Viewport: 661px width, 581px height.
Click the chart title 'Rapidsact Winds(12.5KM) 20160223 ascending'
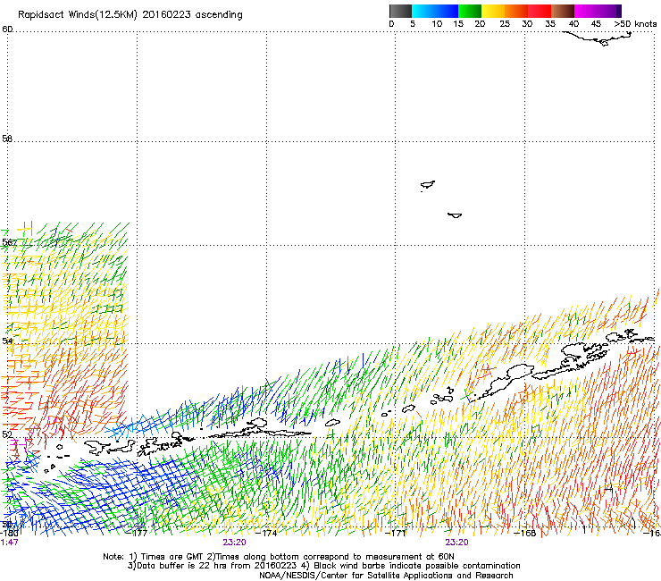click(130, 15)
